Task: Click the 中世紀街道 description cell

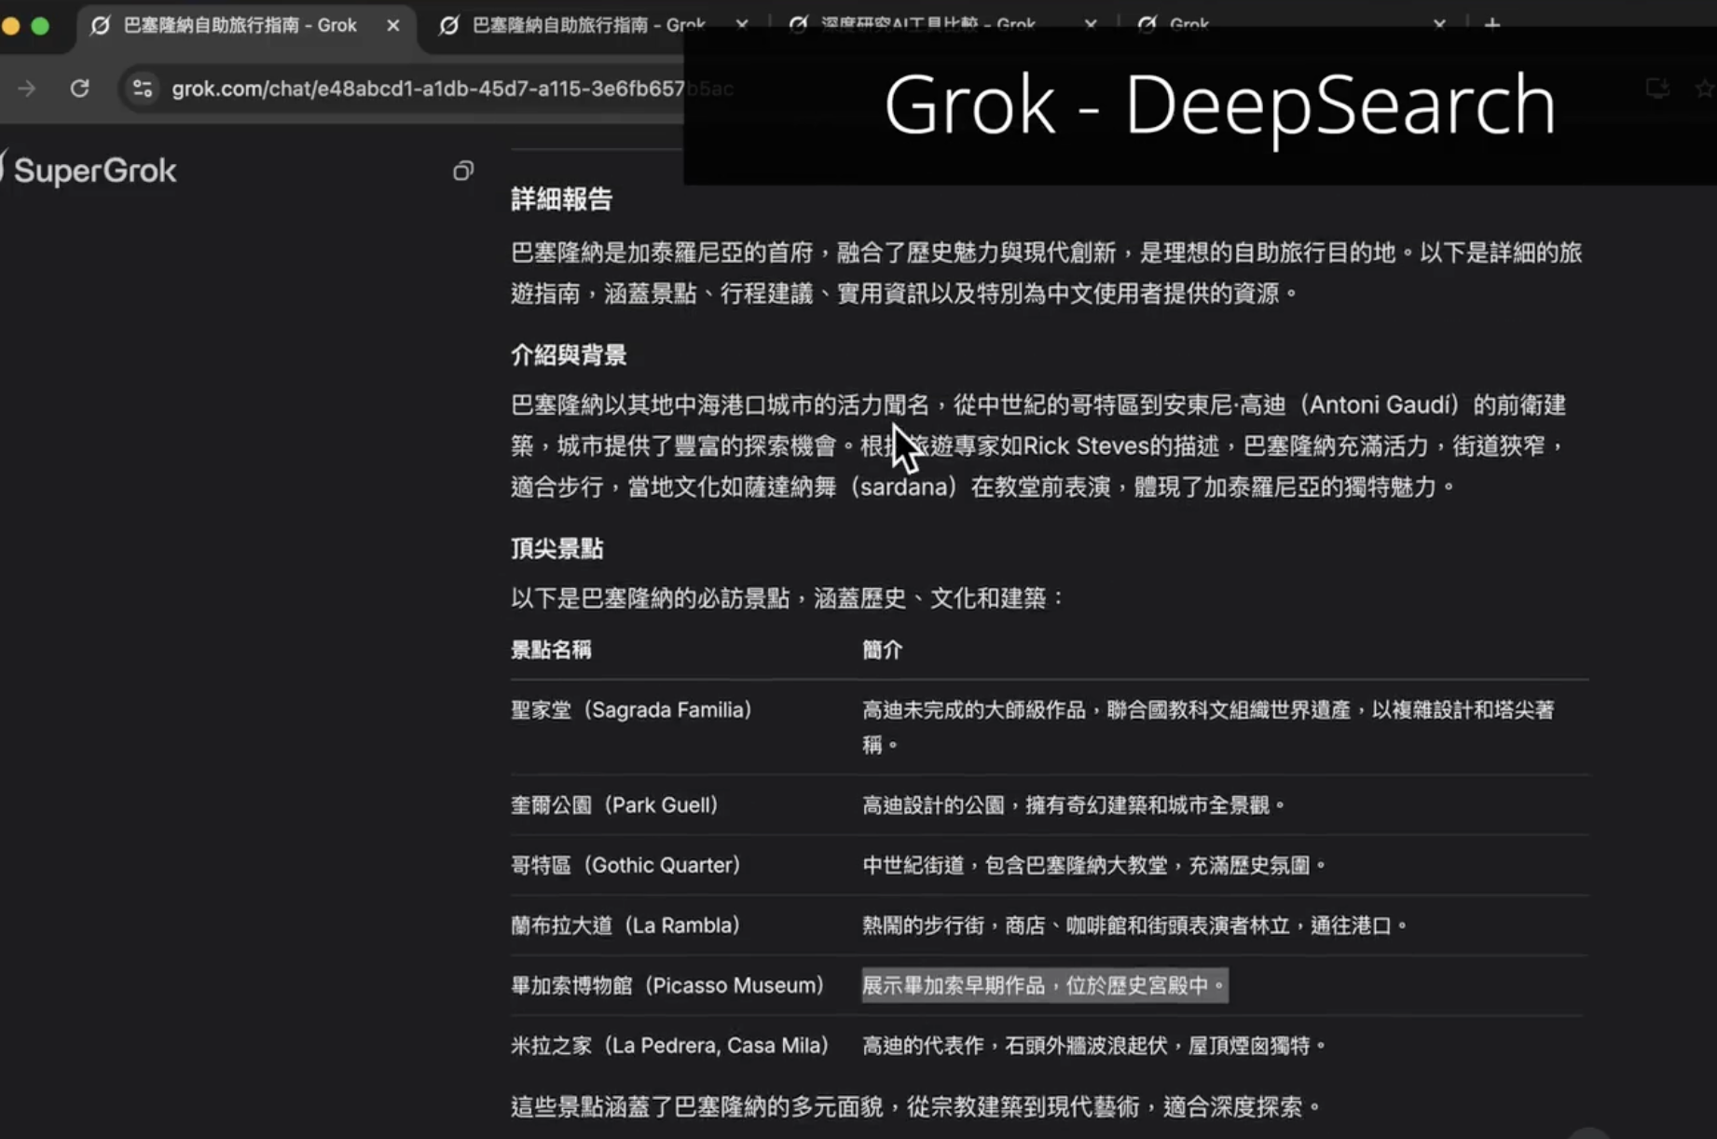Action: pyautogui.click(x=1094, y=865)
